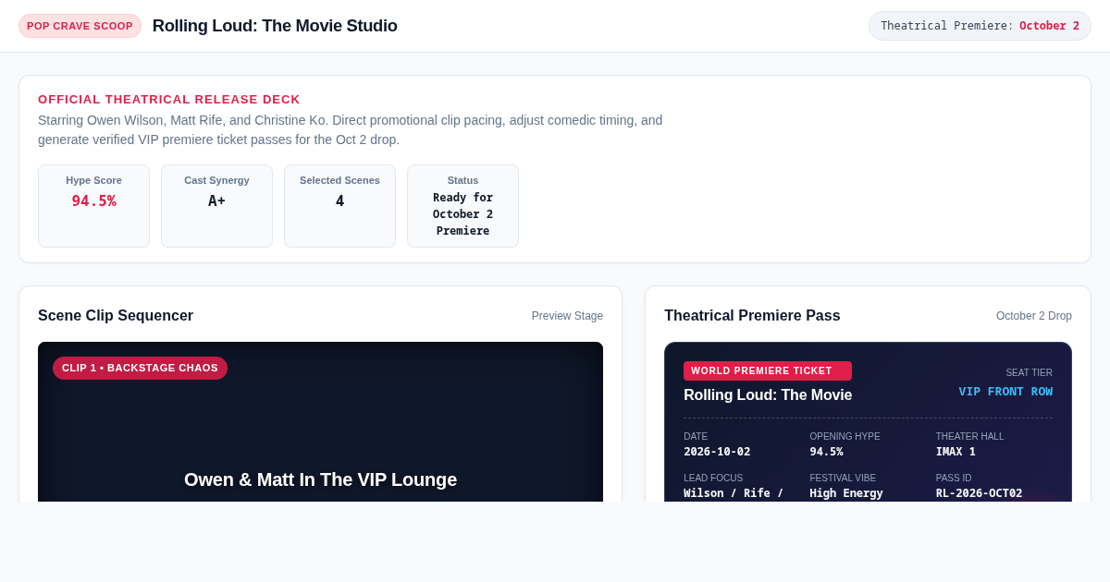Viewport: 1110px width, 582px height.
Task: Select the Selected Scenes 4 card
Action: click(x=339, y=206)
